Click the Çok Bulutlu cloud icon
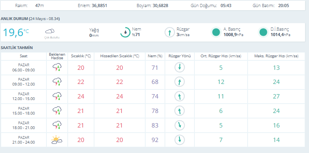Viewport: 309px width, 153px height. click(50, 31)
